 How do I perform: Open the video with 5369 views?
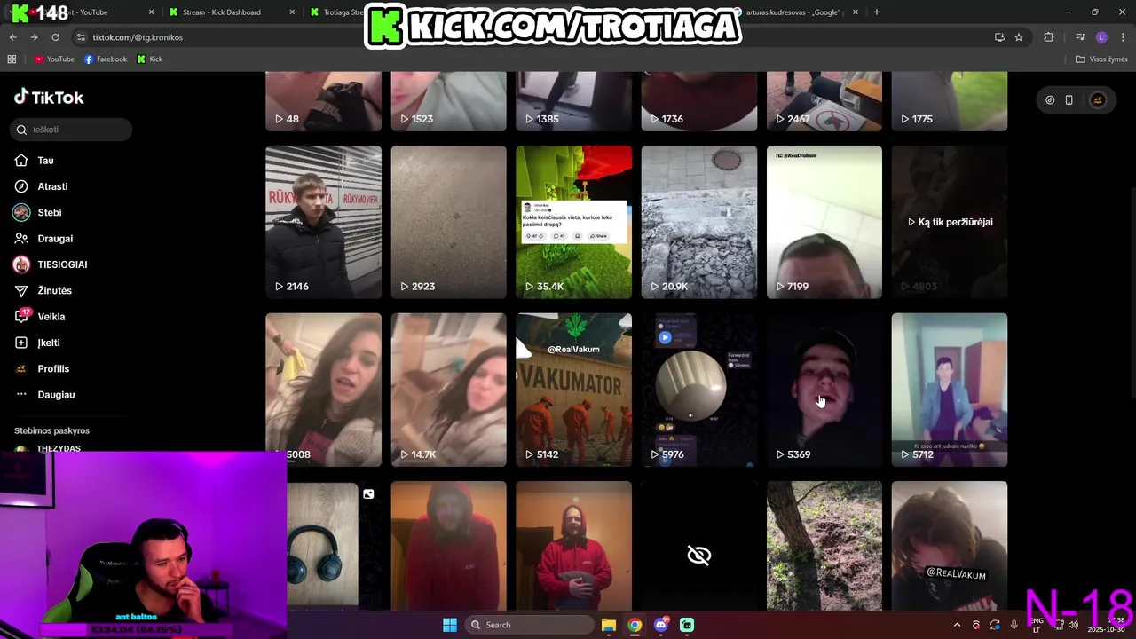pyautogui.click(x=824, y=390)
